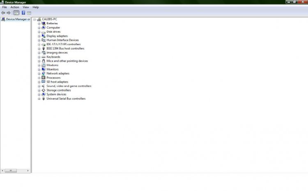
Task: Click the blue Help toolbar icon
Action: click(x=23, y=13)
